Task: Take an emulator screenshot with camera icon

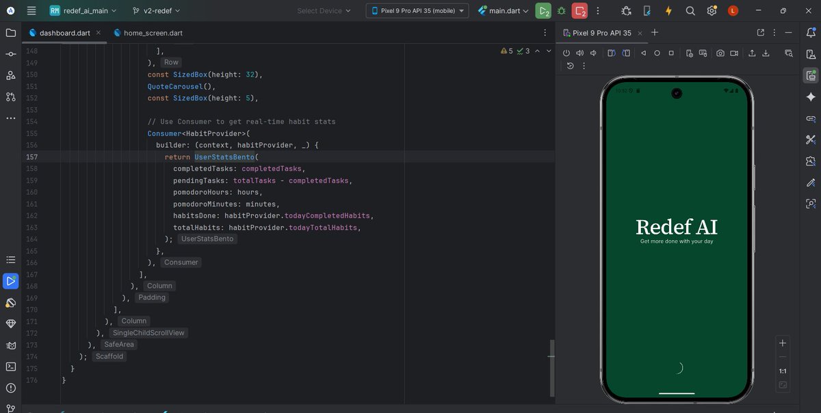Action: 720,53
